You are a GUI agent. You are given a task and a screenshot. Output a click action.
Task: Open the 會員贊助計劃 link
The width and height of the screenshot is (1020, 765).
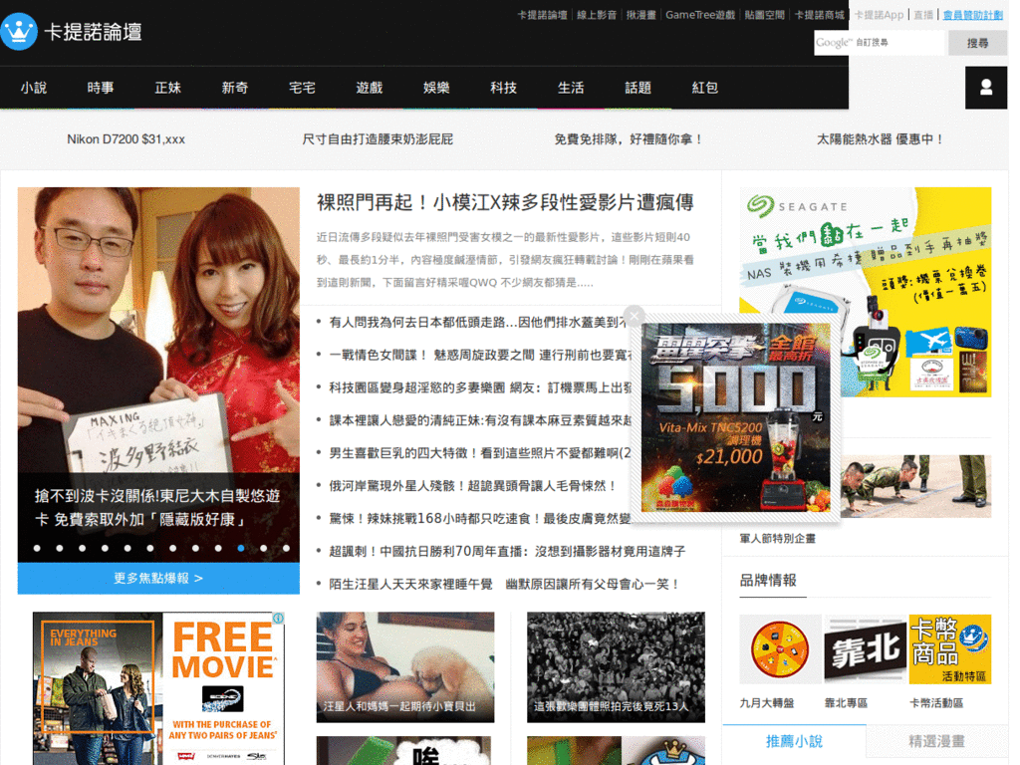pyautogui.click(x=971, y=14)
